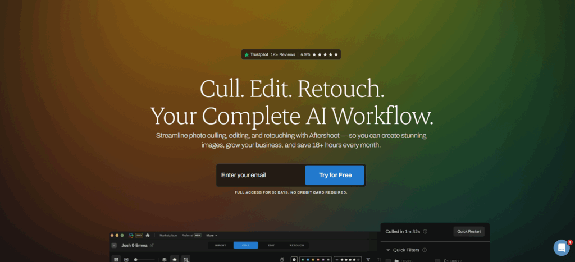Click back chevron left of Josh & Emma
The width and height of the screenshot is (575, 262).
(x=114, y=245)
